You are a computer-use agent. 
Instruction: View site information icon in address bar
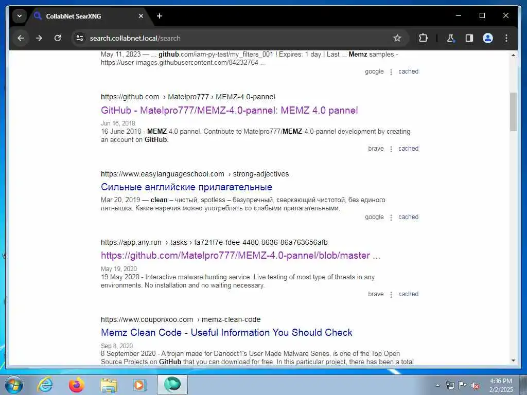80,38
